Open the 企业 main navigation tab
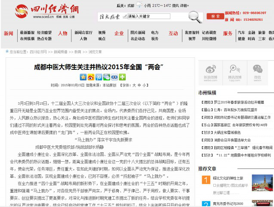Image resolution: width=274 pixels, height=207 pixels. (x=119, y=34)
